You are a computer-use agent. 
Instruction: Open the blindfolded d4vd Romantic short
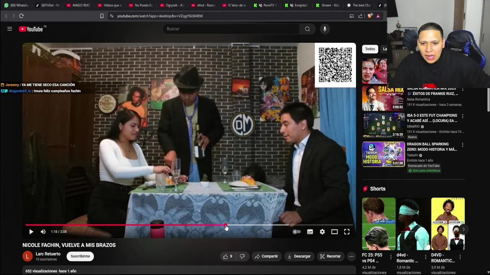(413, 224)
